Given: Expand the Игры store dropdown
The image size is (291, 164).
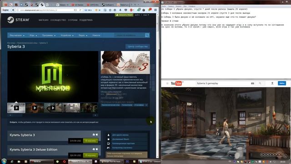Looking at the screenshot, I should click(33, 36).
